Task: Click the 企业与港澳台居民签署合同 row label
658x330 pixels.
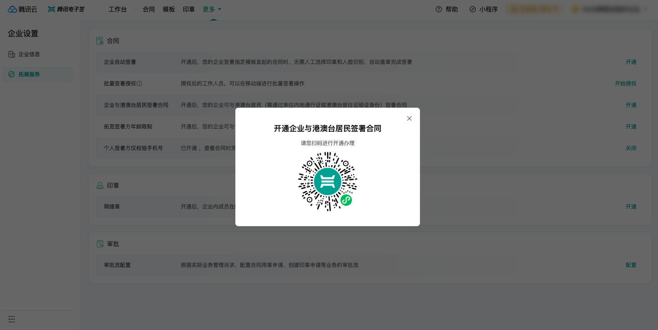Action: [136, 105]
